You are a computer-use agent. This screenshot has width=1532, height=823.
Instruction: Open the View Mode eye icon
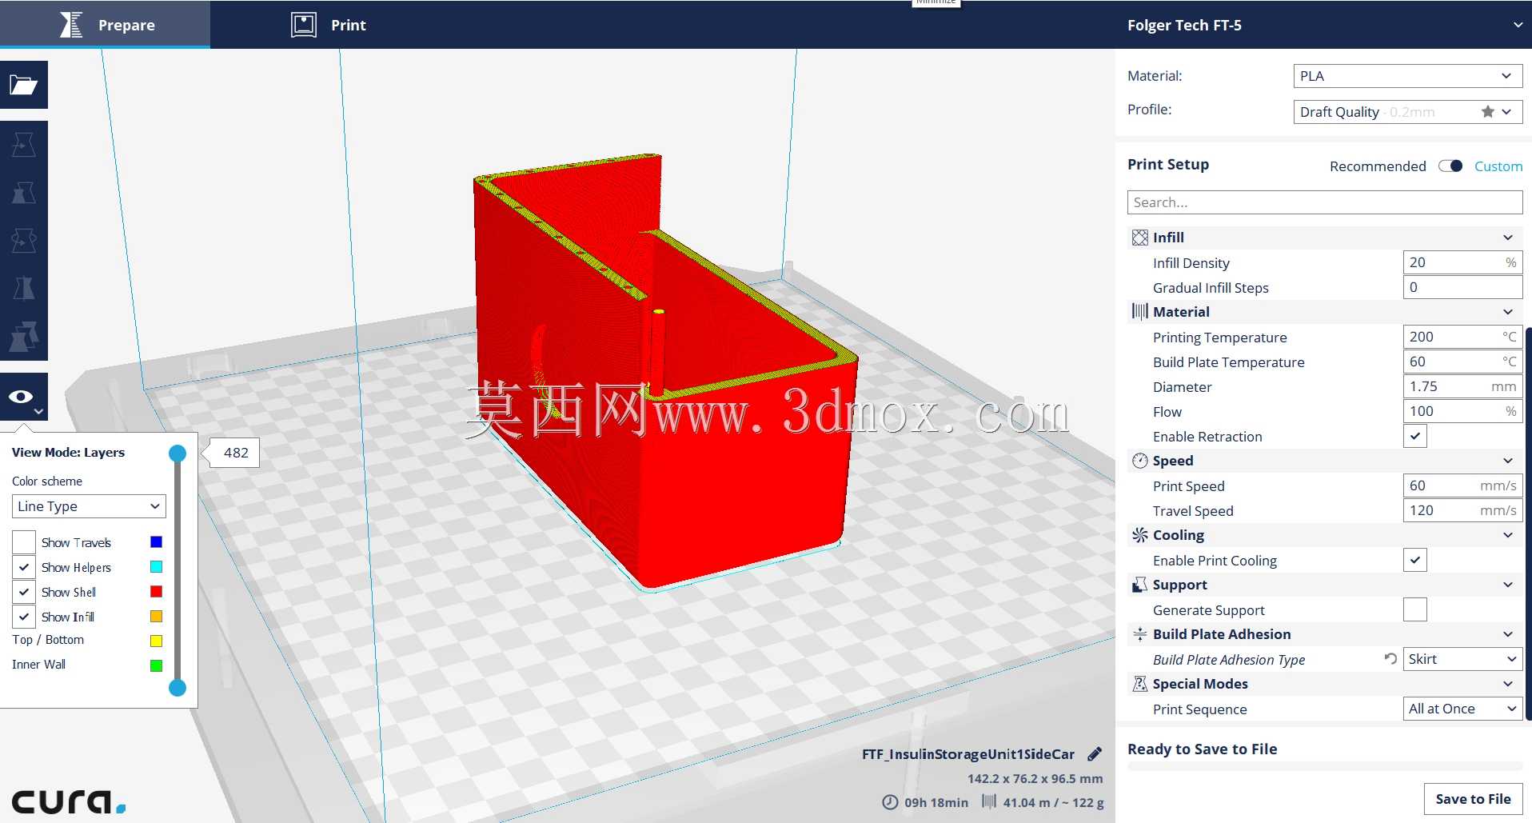(x=24, y=397)
